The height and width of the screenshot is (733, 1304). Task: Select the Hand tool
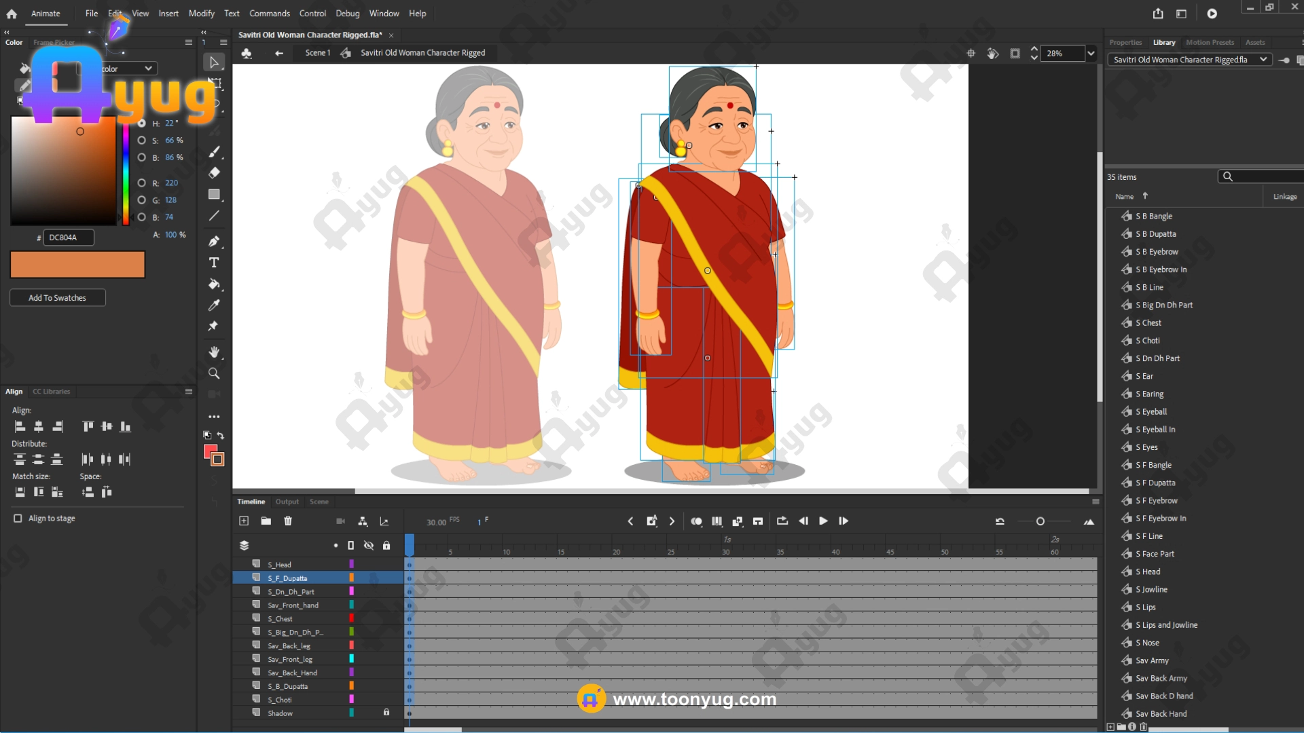[x=214, y=352]
